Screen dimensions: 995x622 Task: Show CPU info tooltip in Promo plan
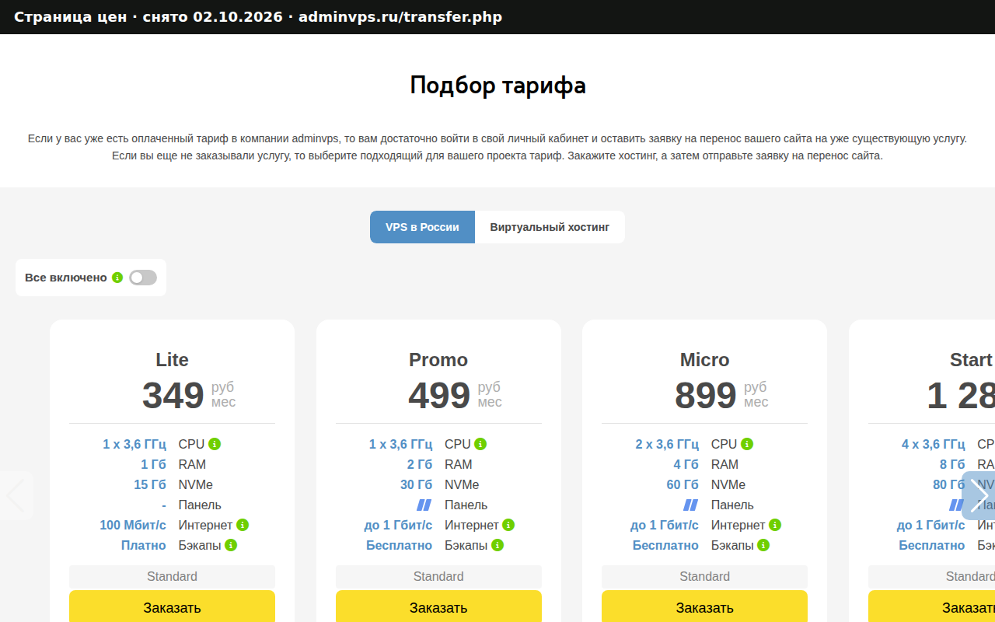coord(480,444)
